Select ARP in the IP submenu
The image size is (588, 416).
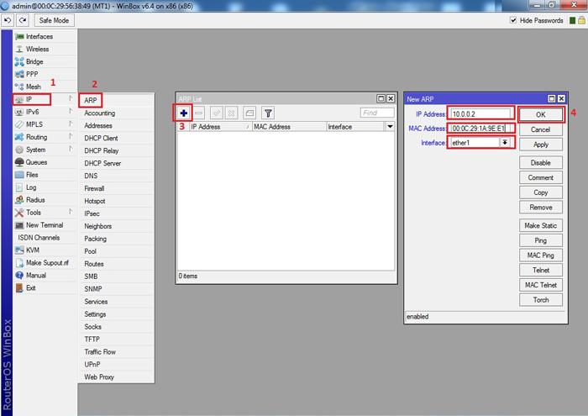90,100
